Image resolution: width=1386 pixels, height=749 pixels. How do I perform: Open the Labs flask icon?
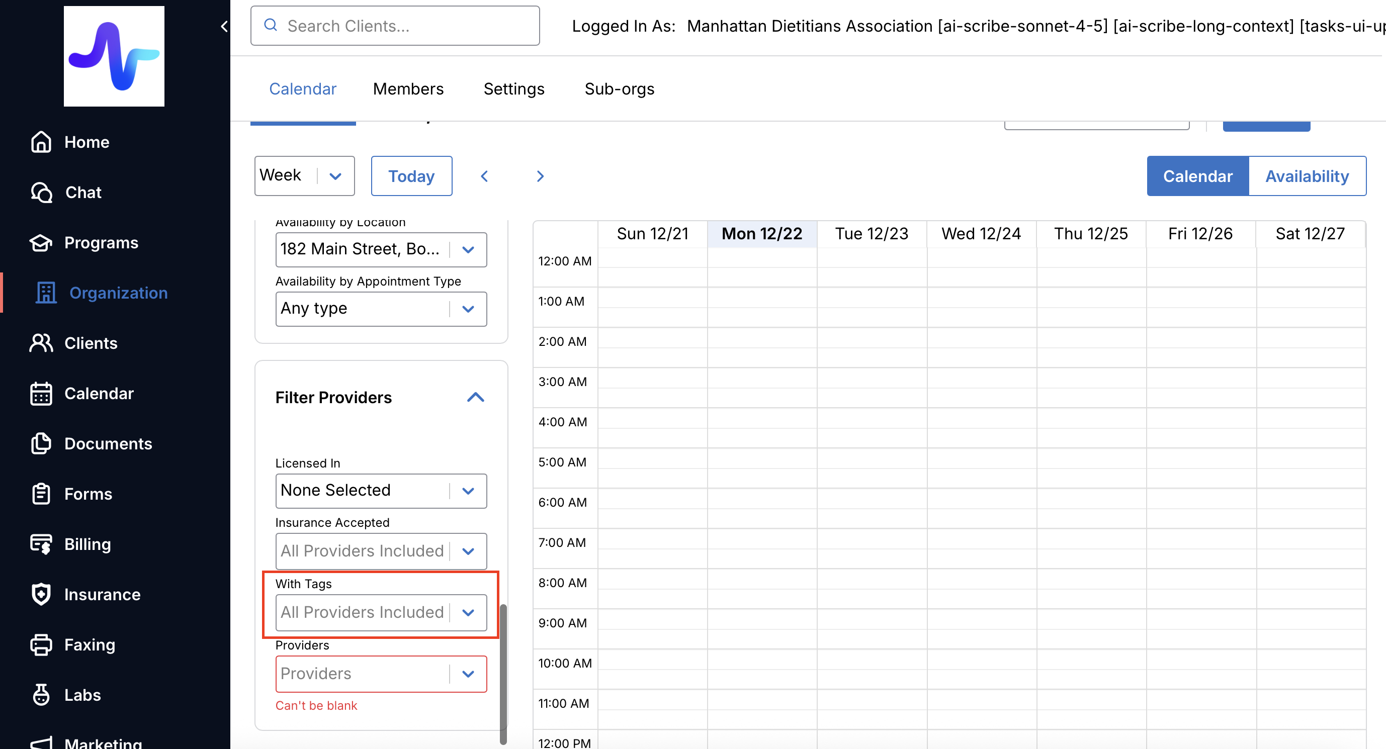pyautogui.click(x=41, y=695)
